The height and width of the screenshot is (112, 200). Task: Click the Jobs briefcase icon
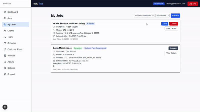coord(5,18)
